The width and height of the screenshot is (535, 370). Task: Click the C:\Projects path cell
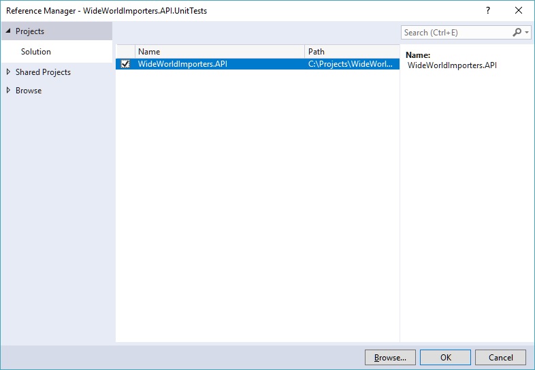pyautogui.click(x=351, y=64)
